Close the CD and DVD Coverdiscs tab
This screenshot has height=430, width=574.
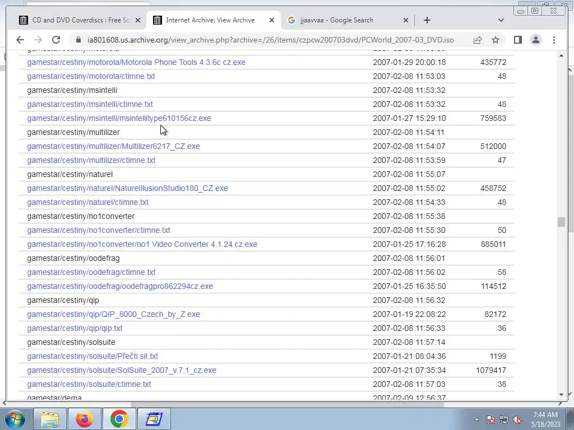pyautogui.click(x=138, y=21)
